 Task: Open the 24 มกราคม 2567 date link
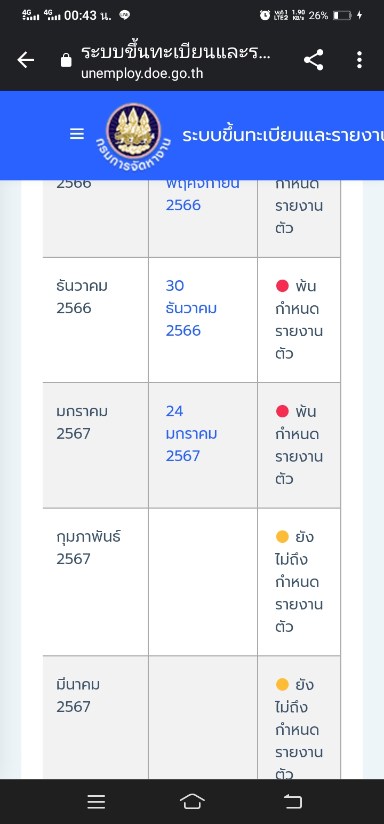coord(191,433)
